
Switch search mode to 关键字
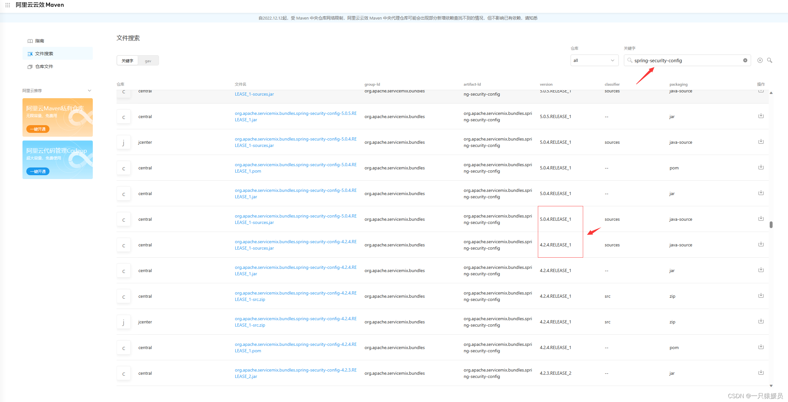[127, 61]
